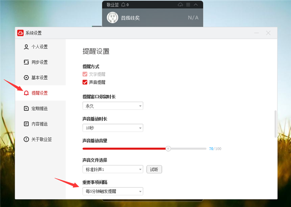Collapse the 敬业签 widget with up chevron
This screenshot has height=207, width=291.
point(196,5)
